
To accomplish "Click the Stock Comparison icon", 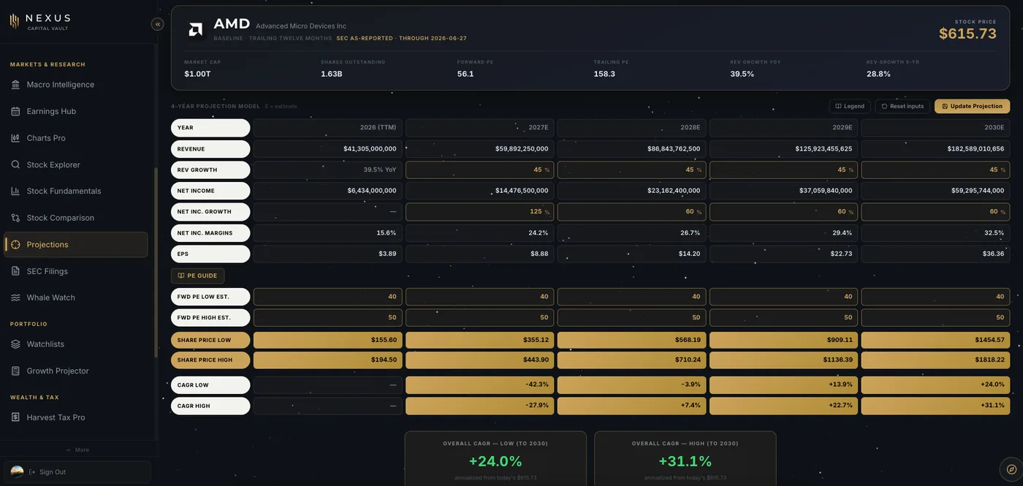I will pos(15,218).
